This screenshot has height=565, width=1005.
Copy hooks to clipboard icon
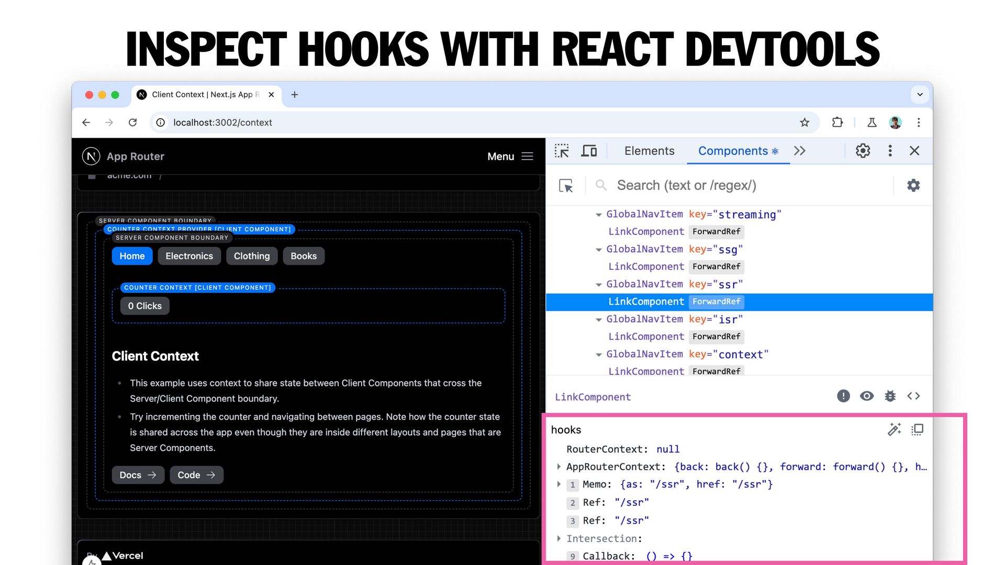917,430
